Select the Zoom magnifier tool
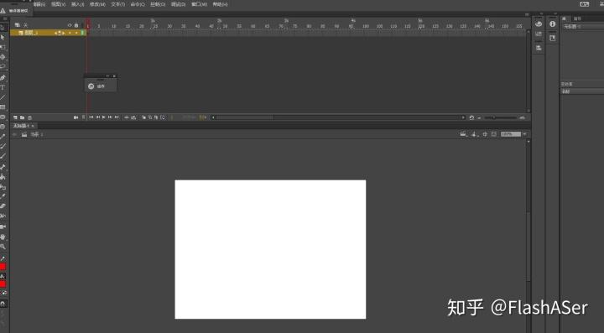Screen dimensions: 604x333 point(3,247)
